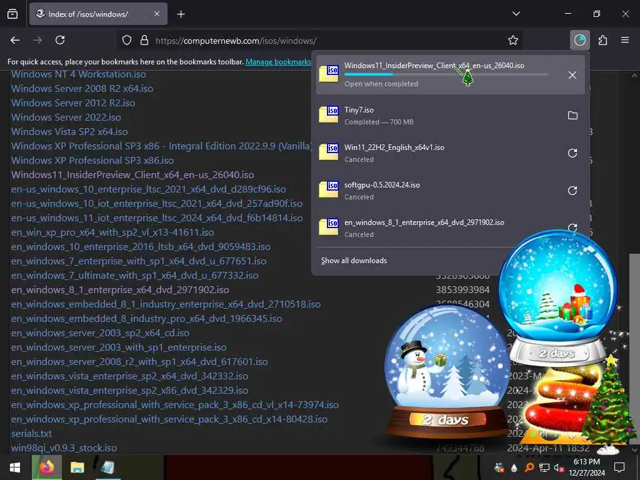640x480 pixels.
Task: Click the softgpu iso file icon
Action: [x=329, y=190]
